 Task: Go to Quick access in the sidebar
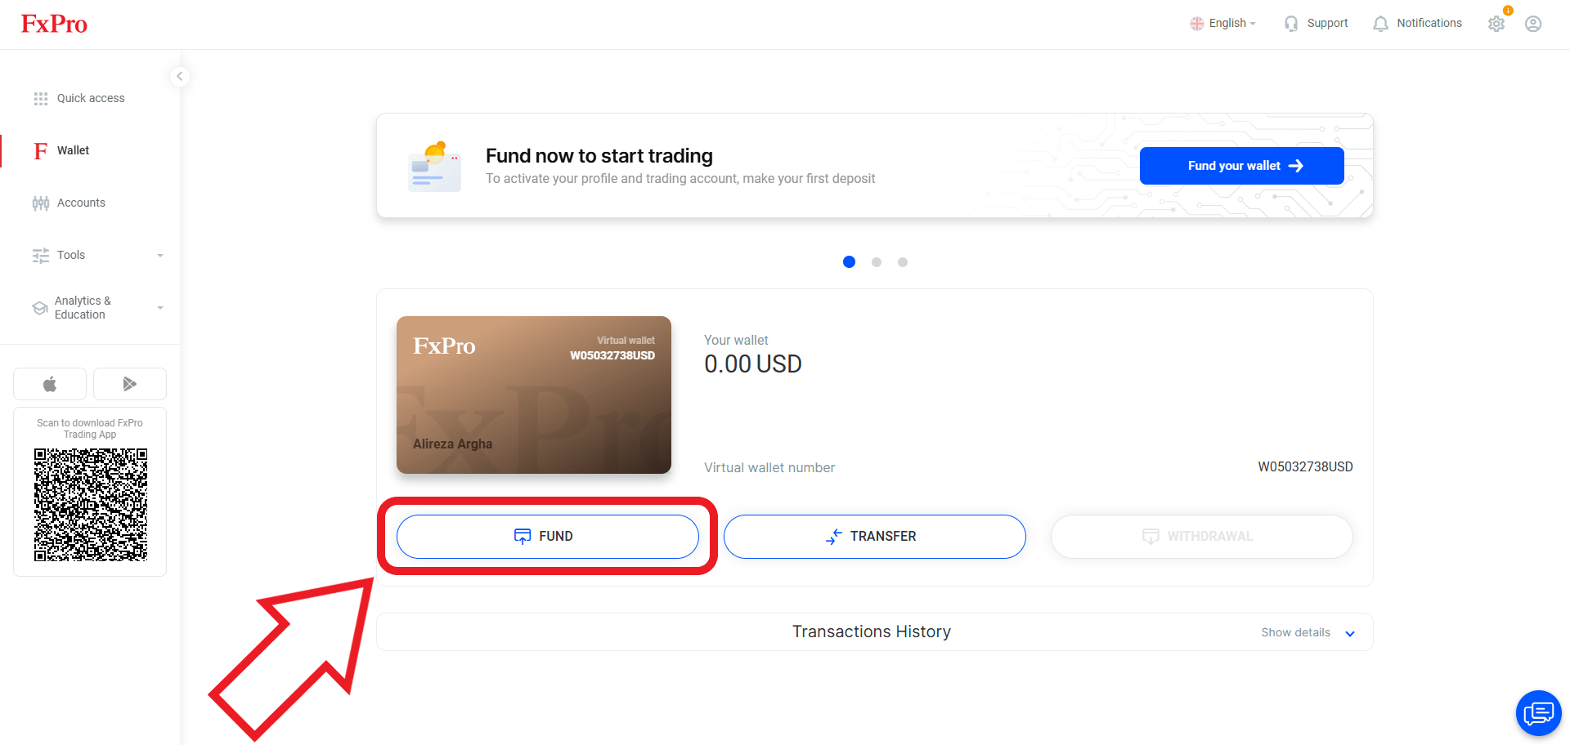coord(90,98)
